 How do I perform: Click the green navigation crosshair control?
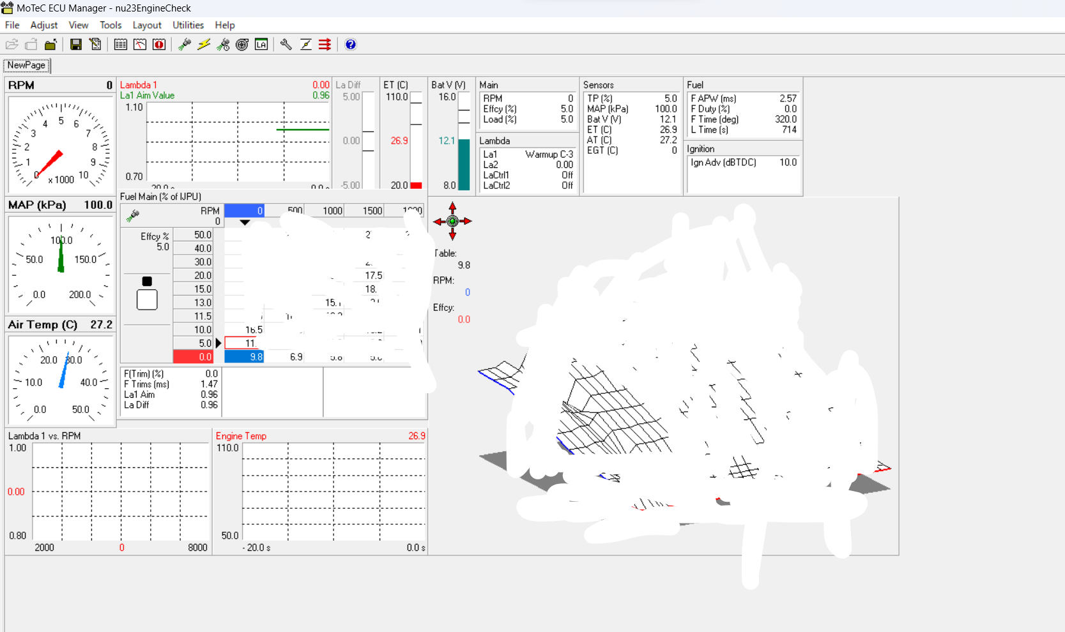[x=452, y=222]
